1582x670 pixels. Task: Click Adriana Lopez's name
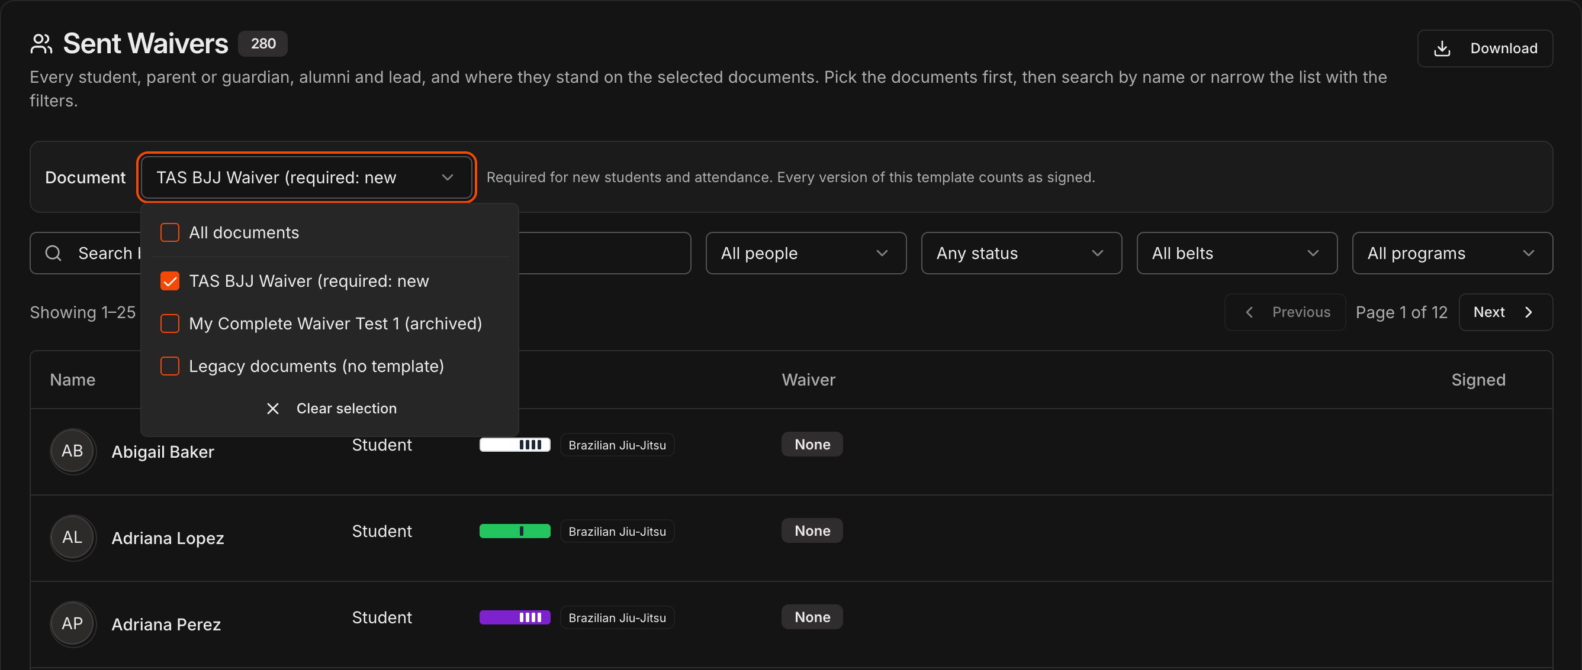click(x=168, y=538)
